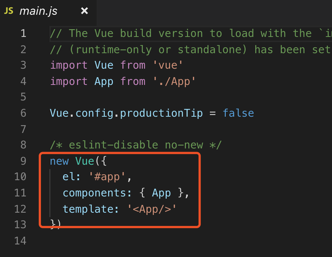Click the from keyword on line 4

pyautogui.click(x=133, y=81)
